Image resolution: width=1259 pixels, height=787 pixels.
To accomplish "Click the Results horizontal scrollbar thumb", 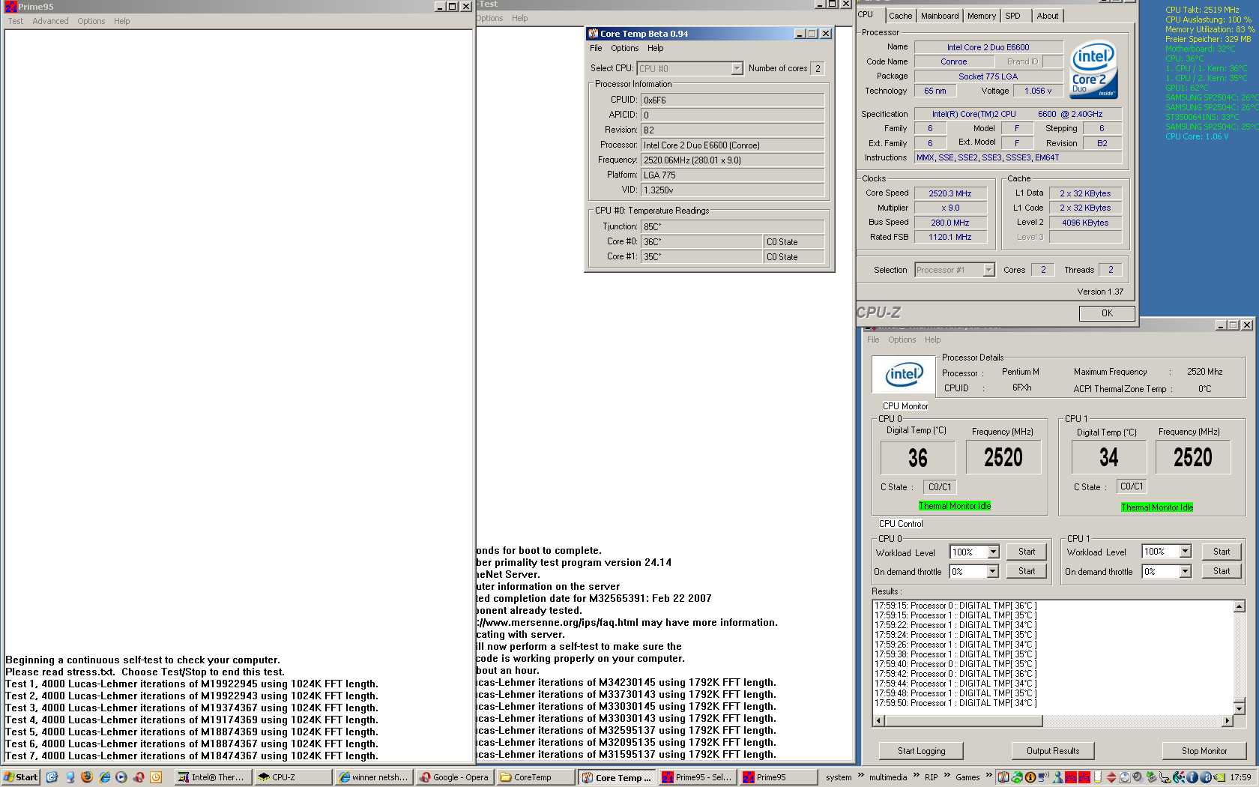I will click(963, 721).
